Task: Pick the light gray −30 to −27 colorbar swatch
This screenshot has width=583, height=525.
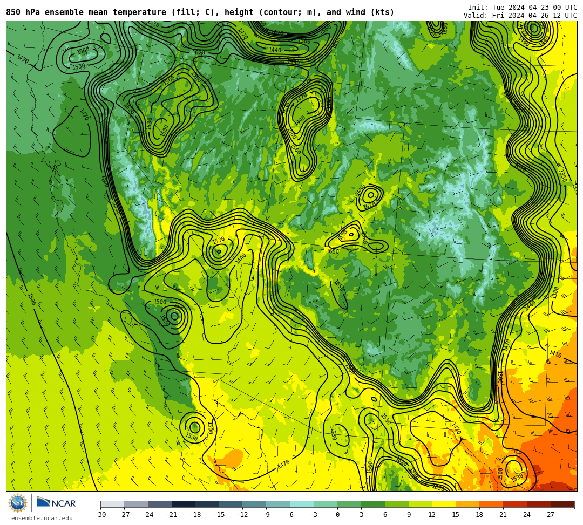Action: 112,504
